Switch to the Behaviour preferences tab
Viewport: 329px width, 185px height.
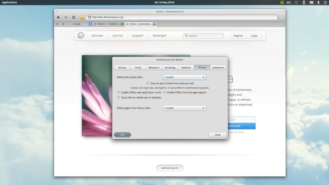click(x=154, y=67)
